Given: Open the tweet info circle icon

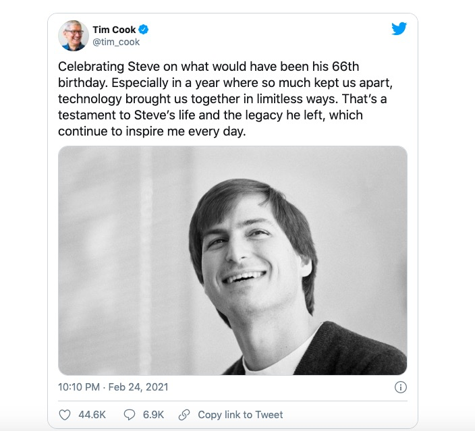Looking at the screenshot, I should [400, 387].
